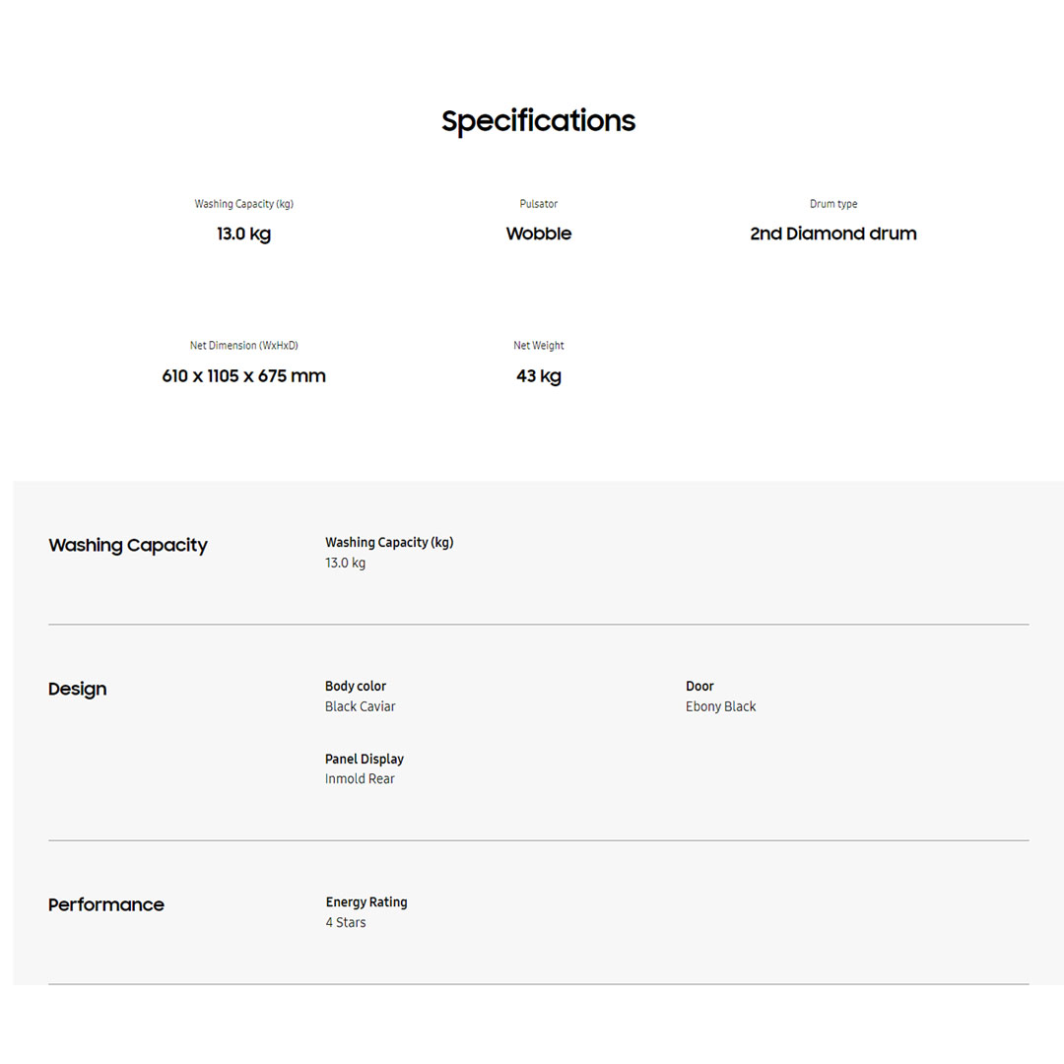Click the Inmold Rear value
1064x1064 pixels.
(360, 779)
